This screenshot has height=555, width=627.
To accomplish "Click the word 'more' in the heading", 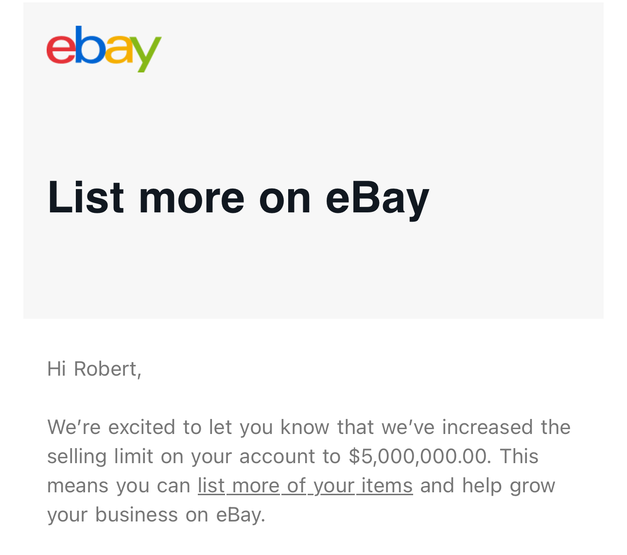I will tap(192, 198).
